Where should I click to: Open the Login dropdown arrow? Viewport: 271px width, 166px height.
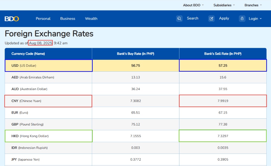click(x=261, y=19)
